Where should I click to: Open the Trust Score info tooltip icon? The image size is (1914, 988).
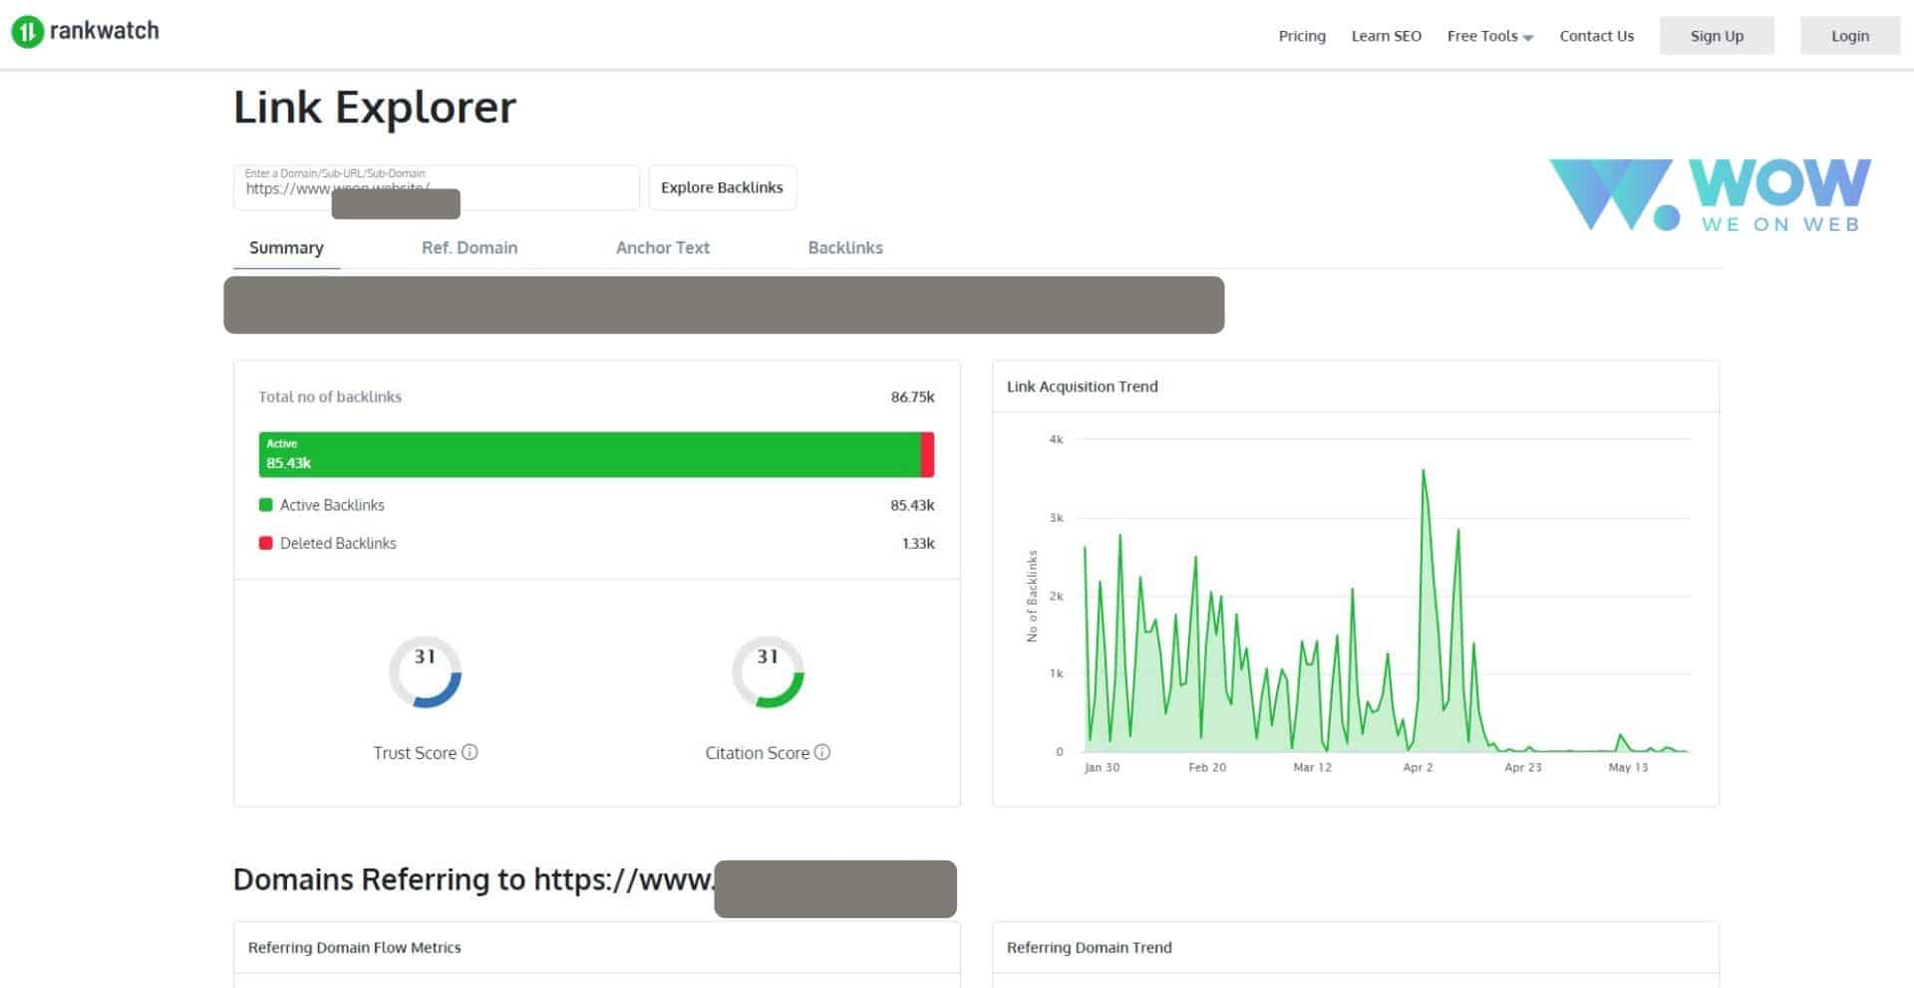point(471,752)
